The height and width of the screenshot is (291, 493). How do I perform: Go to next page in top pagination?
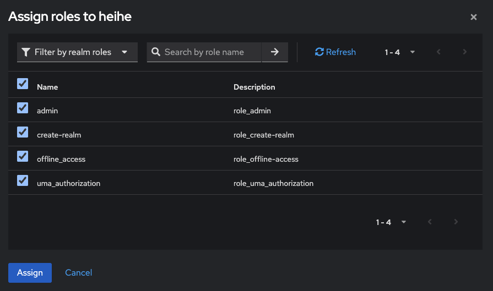click(x=464, y=52)
